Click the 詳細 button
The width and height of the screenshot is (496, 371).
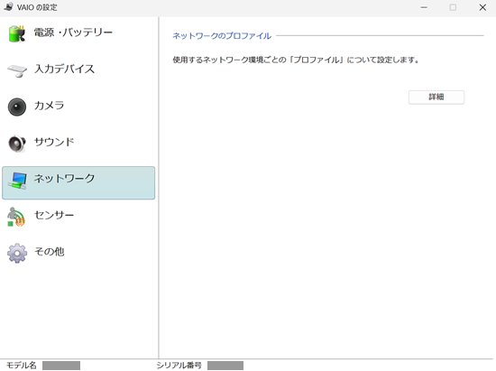tap(436, 97)
